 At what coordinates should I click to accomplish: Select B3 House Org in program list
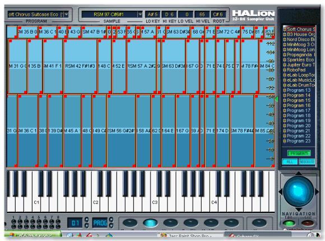pos(301,34)
